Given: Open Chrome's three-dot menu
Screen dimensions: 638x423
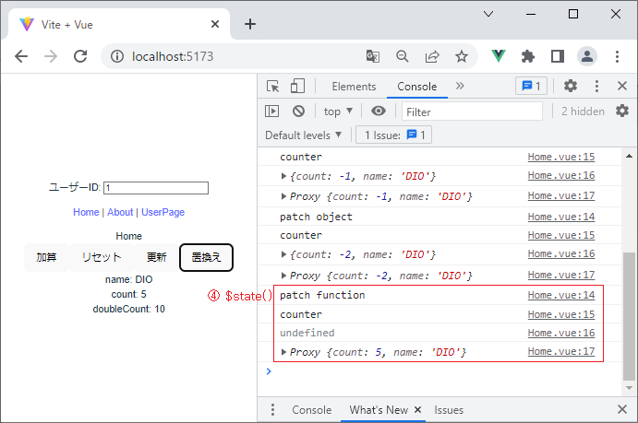Looking at the screenshot, I should [x=617, y=56].
